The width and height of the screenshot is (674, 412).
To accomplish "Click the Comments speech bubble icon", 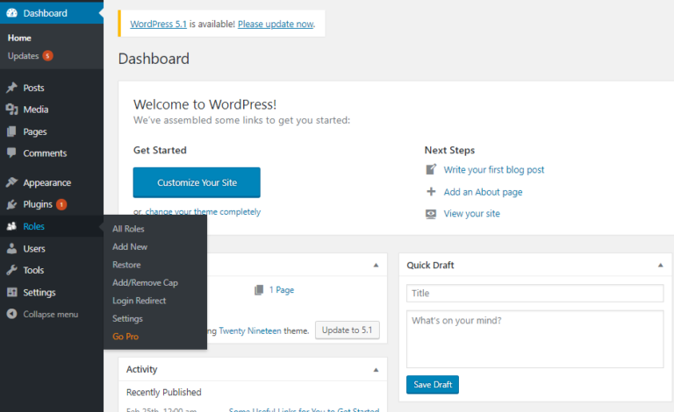I will 11,153.
